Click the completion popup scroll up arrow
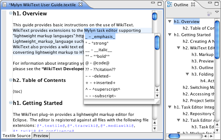The image size is (221, 140). tap(157, 90)
